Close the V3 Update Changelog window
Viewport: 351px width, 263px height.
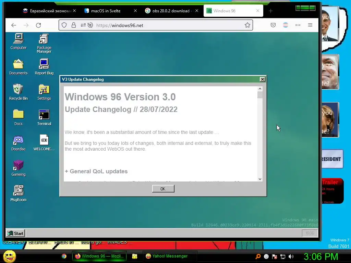[x=262, y=79]
